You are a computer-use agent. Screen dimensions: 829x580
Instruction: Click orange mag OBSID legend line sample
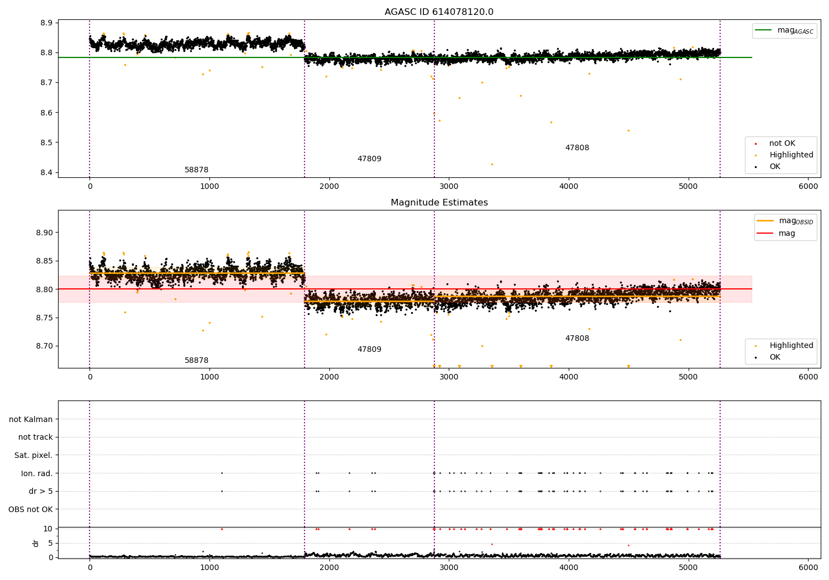(766, 221)
